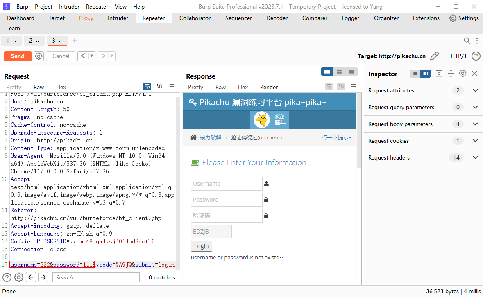
Task: Open forward request history dropdown arrow
Action: pos(111,56)
